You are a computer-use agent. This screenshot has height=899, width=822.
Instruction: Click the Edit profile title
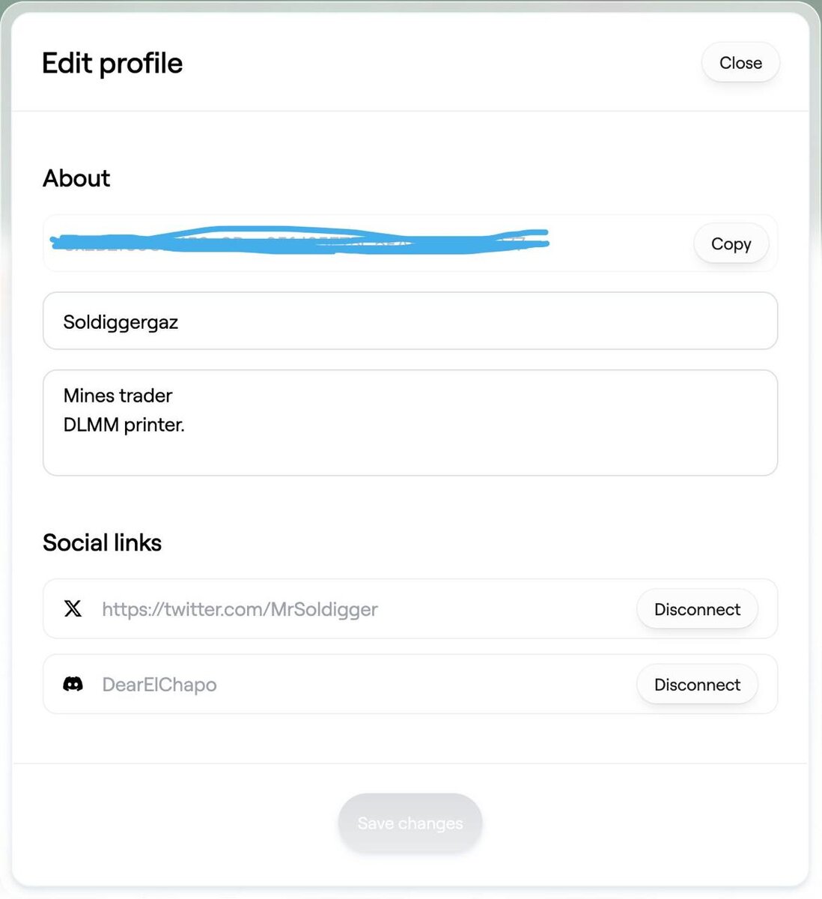point(112,64)
